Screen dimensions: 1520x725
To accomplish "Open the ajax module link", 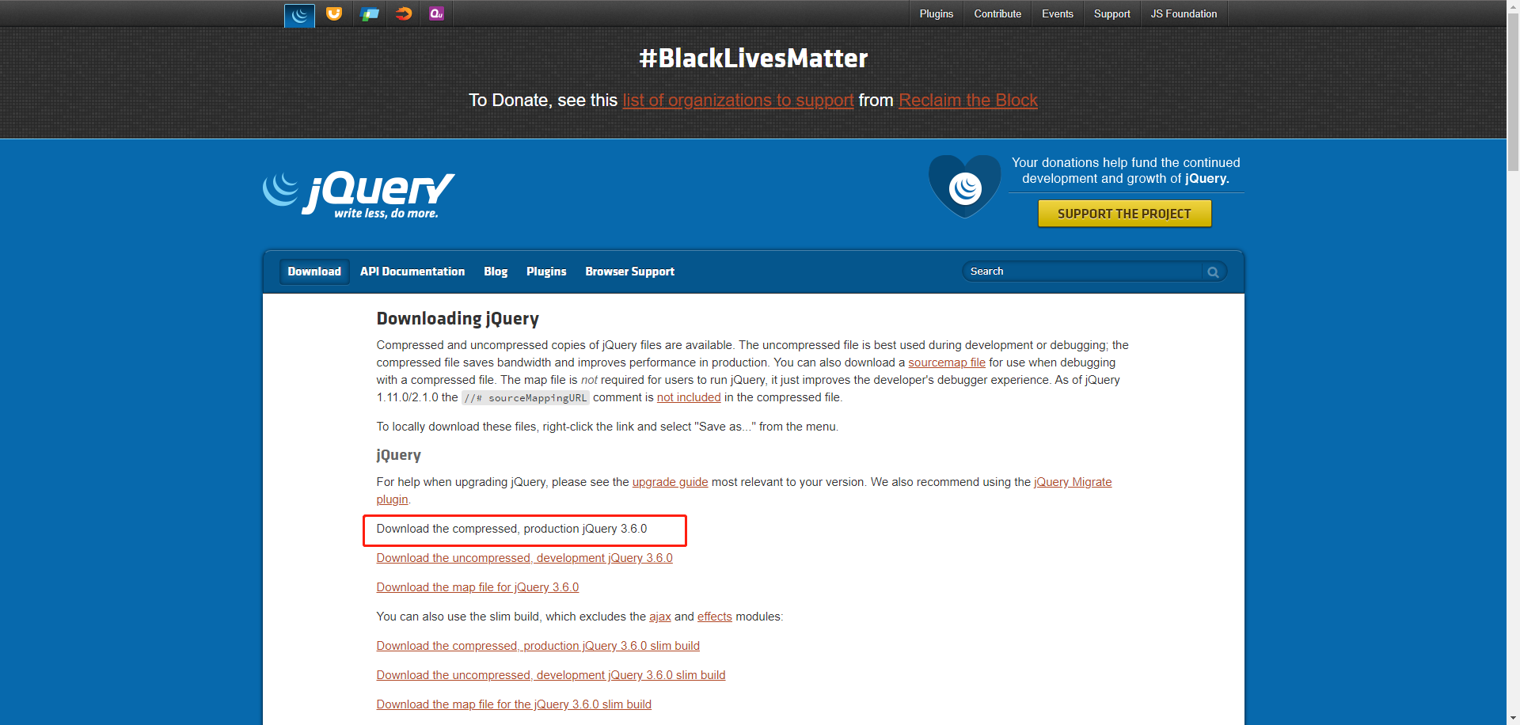I will pos(660,617).
